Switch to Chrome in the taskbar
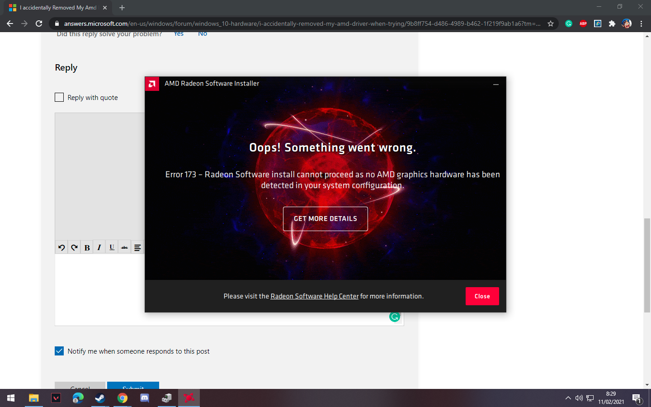651x407 pixels. [122, 398]
